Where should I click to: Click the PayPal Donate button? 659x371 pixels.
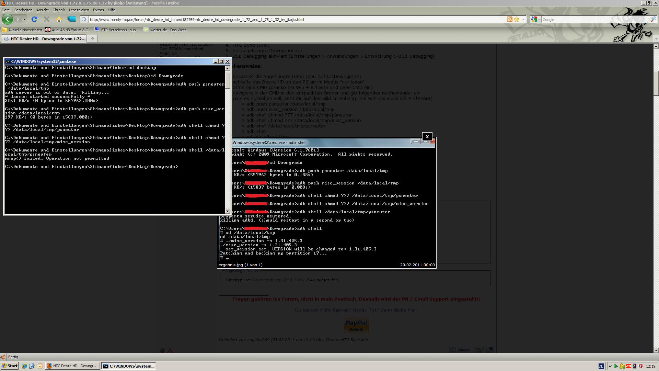point(356,325)
